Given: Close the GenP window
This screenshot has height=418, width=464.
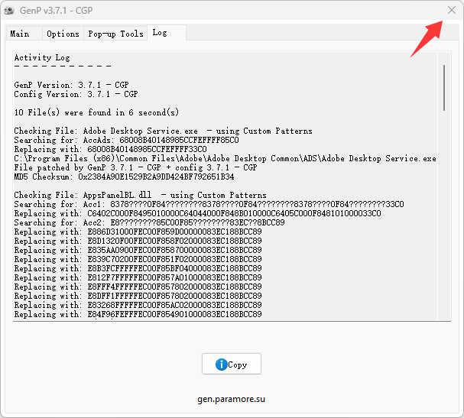Looking at the screenshot, I should pos(452,10).
